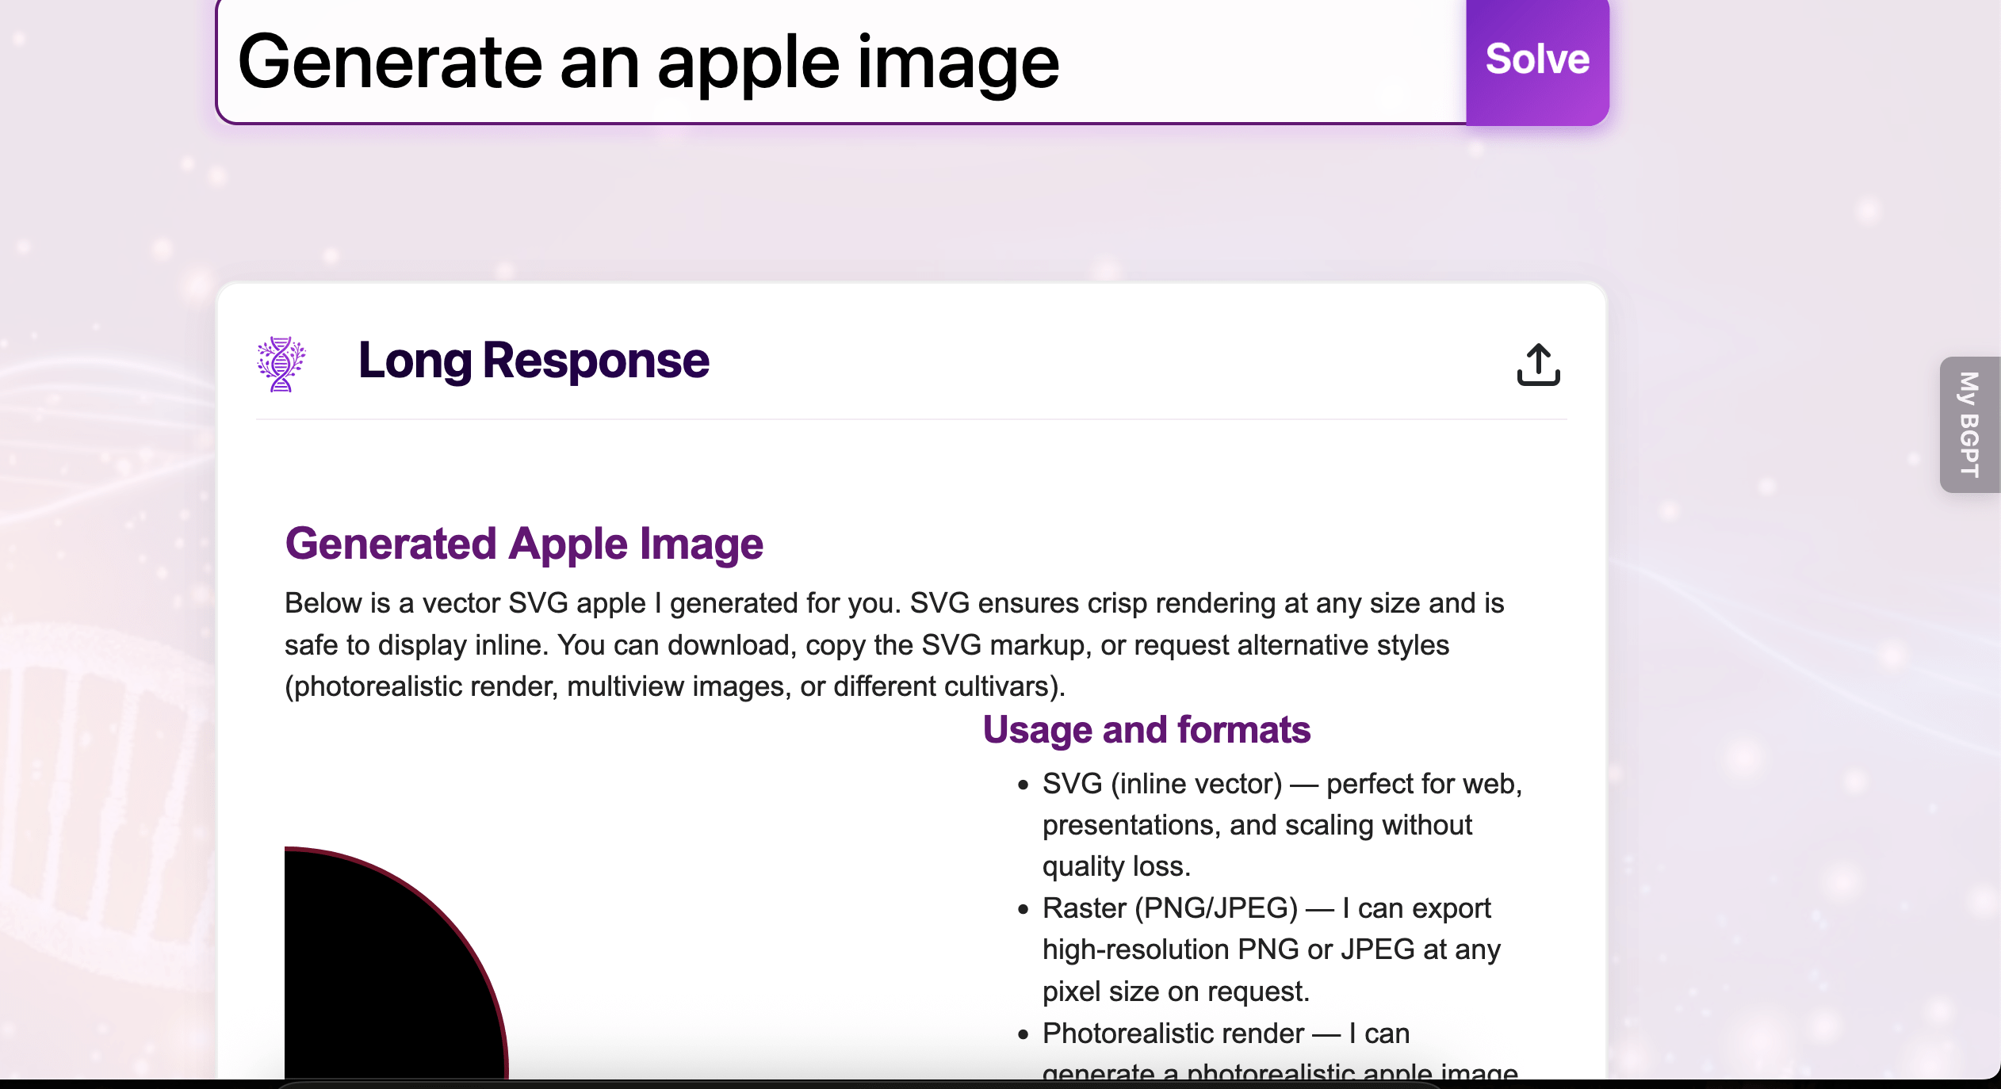Focus the 'Generate an apple image' query field
Image resolution: width=2001 pixels, height=1089 pixels.
tap(840, 62)
